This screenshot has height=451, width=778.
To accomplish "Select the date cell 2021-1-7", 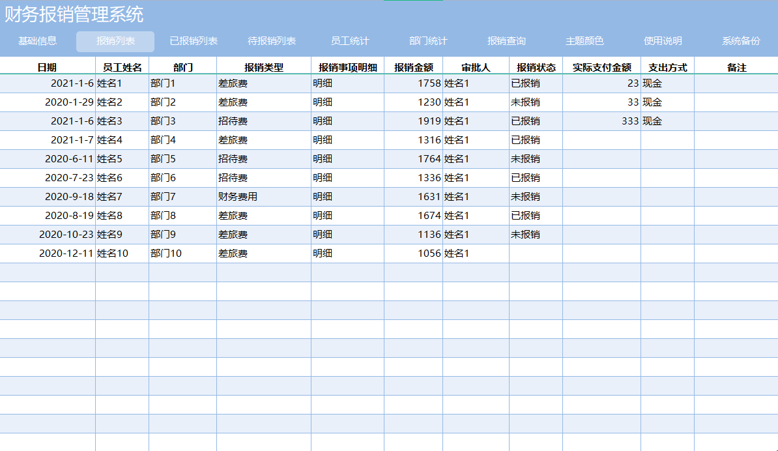I will point(48,140).
